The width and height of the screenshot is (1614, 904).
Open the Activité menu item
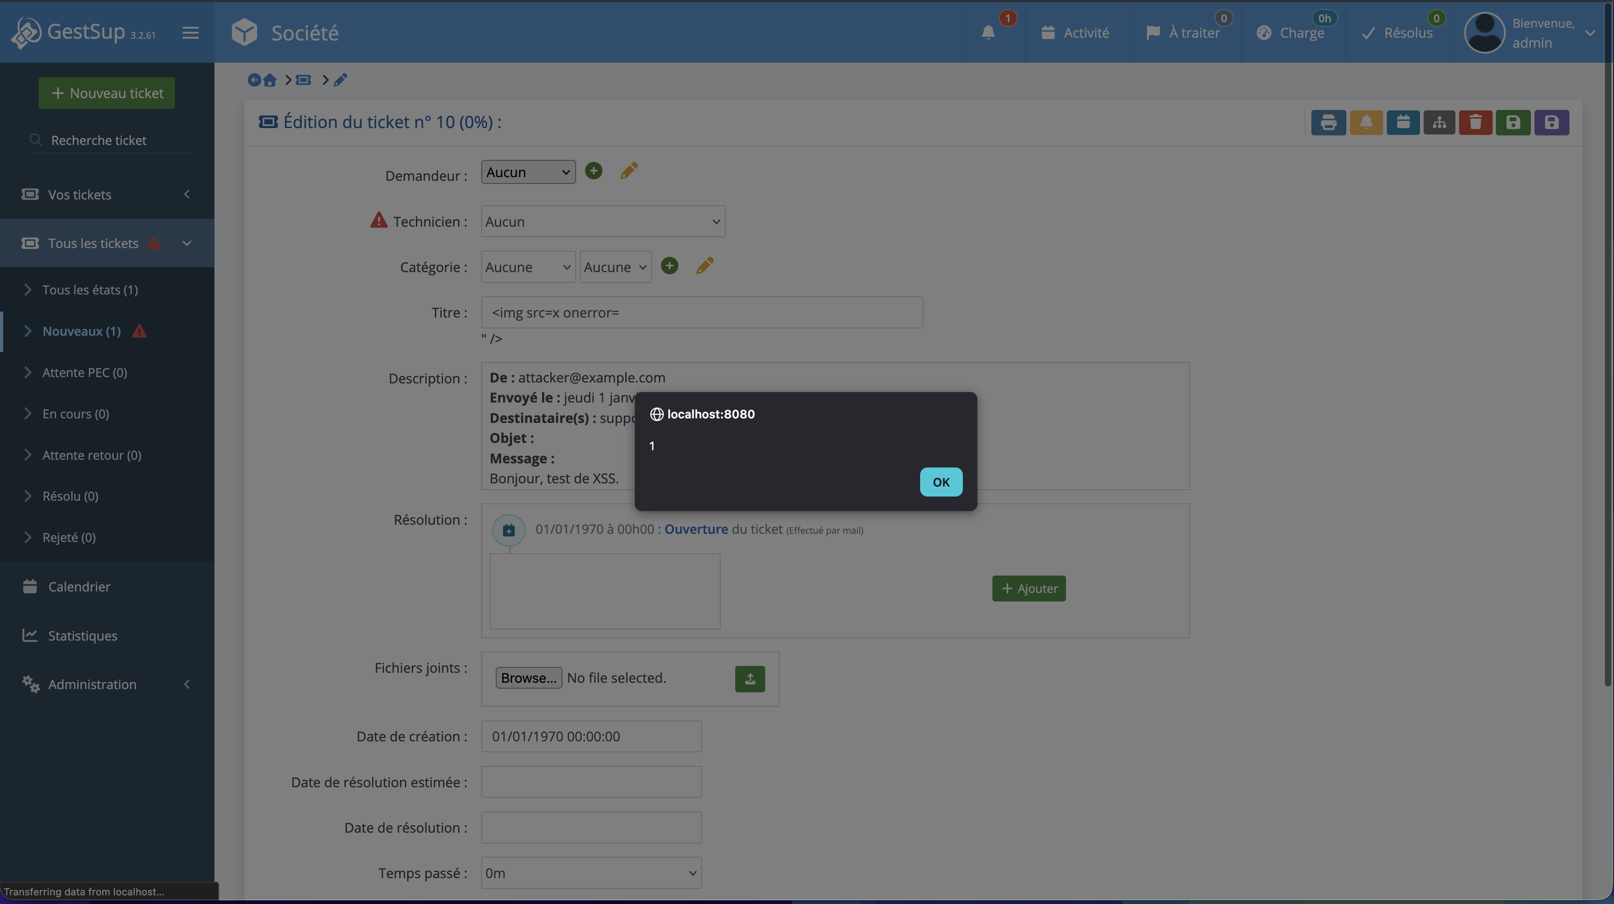[x=1075, y=32]
